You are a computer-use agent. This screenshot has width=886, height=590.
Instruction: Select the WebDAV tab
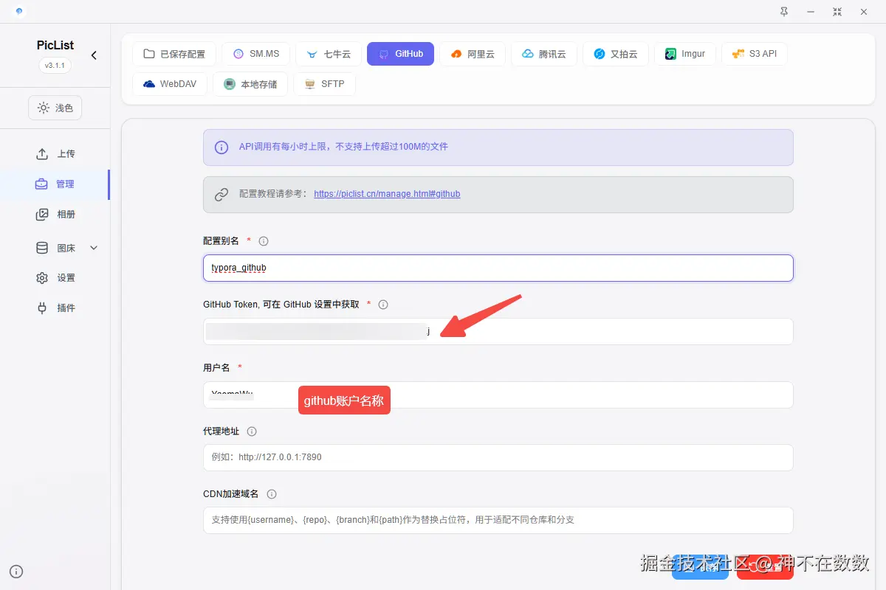click(x=170, y=84)
